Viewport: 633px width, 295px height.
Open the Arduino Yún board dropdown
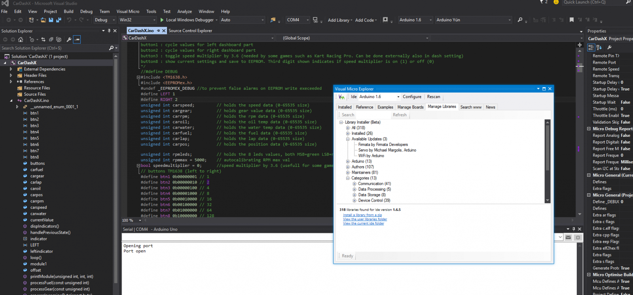[x=509, y=20]
